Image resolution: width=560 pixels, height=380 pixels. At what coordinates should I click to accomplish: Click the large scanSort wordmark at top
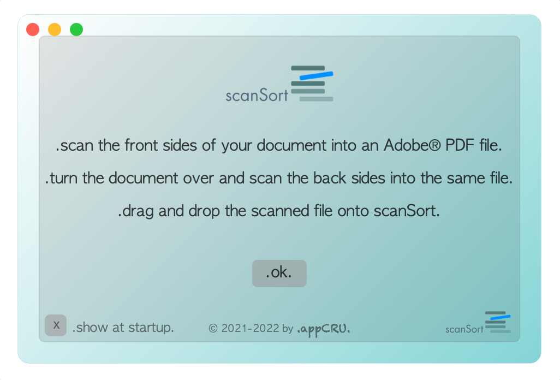pos(257,95)
